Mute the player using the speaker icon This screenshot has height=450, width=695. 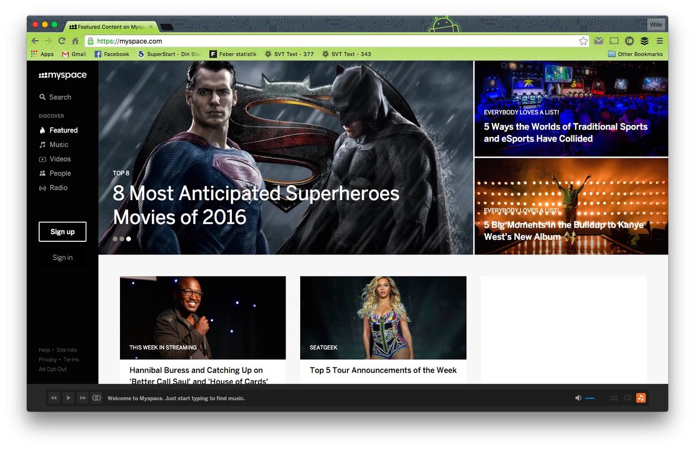(578, 398)
